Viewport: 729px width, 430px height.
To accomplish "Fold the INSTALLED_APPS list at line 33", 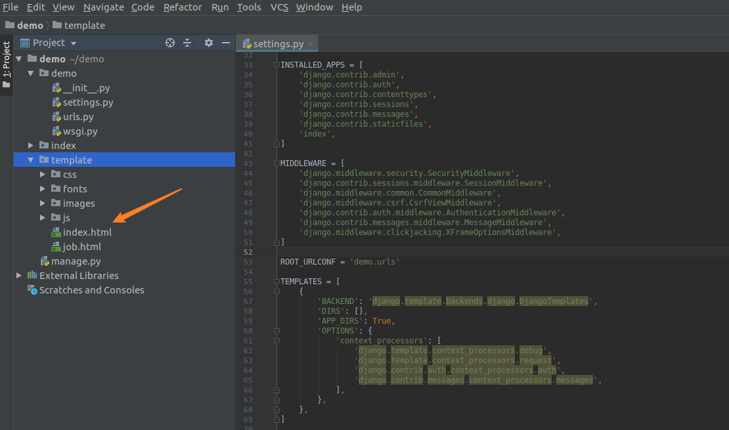I will point(276,65).
